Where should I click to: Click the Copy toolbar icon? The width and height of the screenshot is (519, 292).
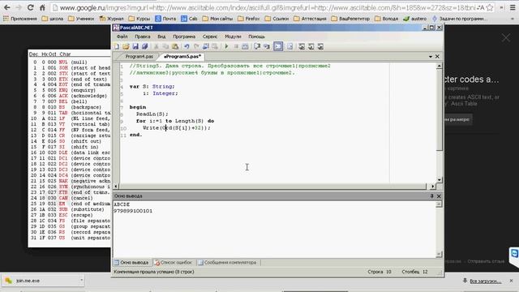click(x=165, y=47)
